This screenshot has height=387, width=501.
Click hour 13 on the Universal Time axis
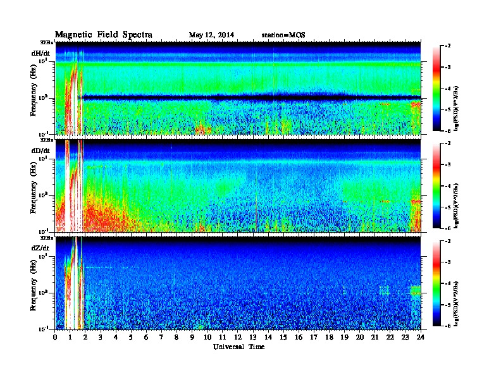(x=253, y=337)
